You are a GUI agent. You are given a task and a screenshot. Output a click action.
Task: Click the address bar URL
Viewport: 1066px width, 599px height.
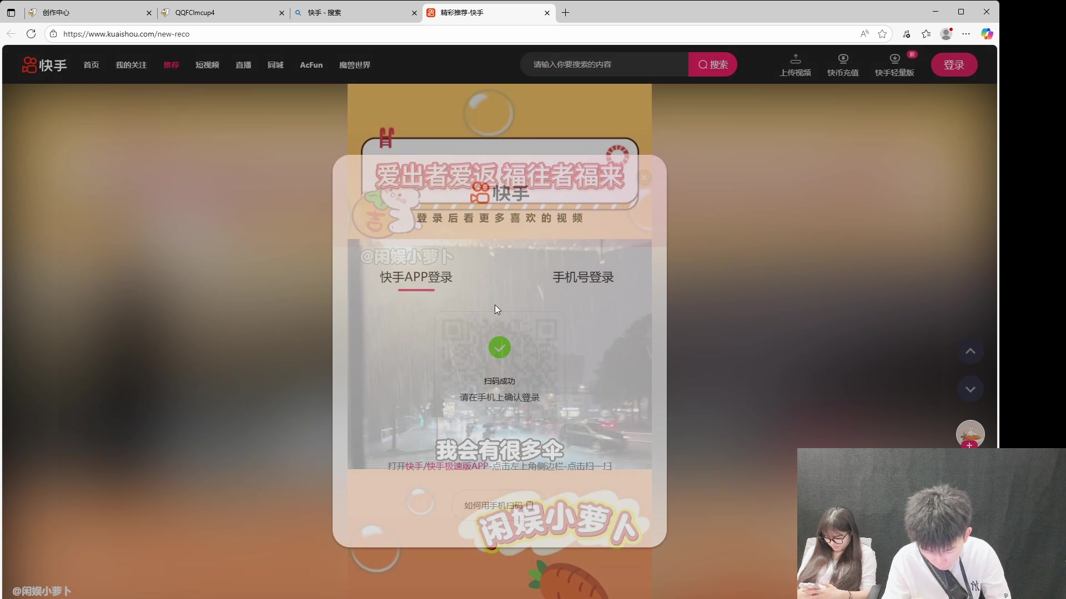(127, 34)
